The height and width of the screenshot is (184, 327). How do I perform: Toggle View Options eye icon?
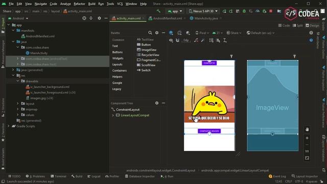coord(171,40)
